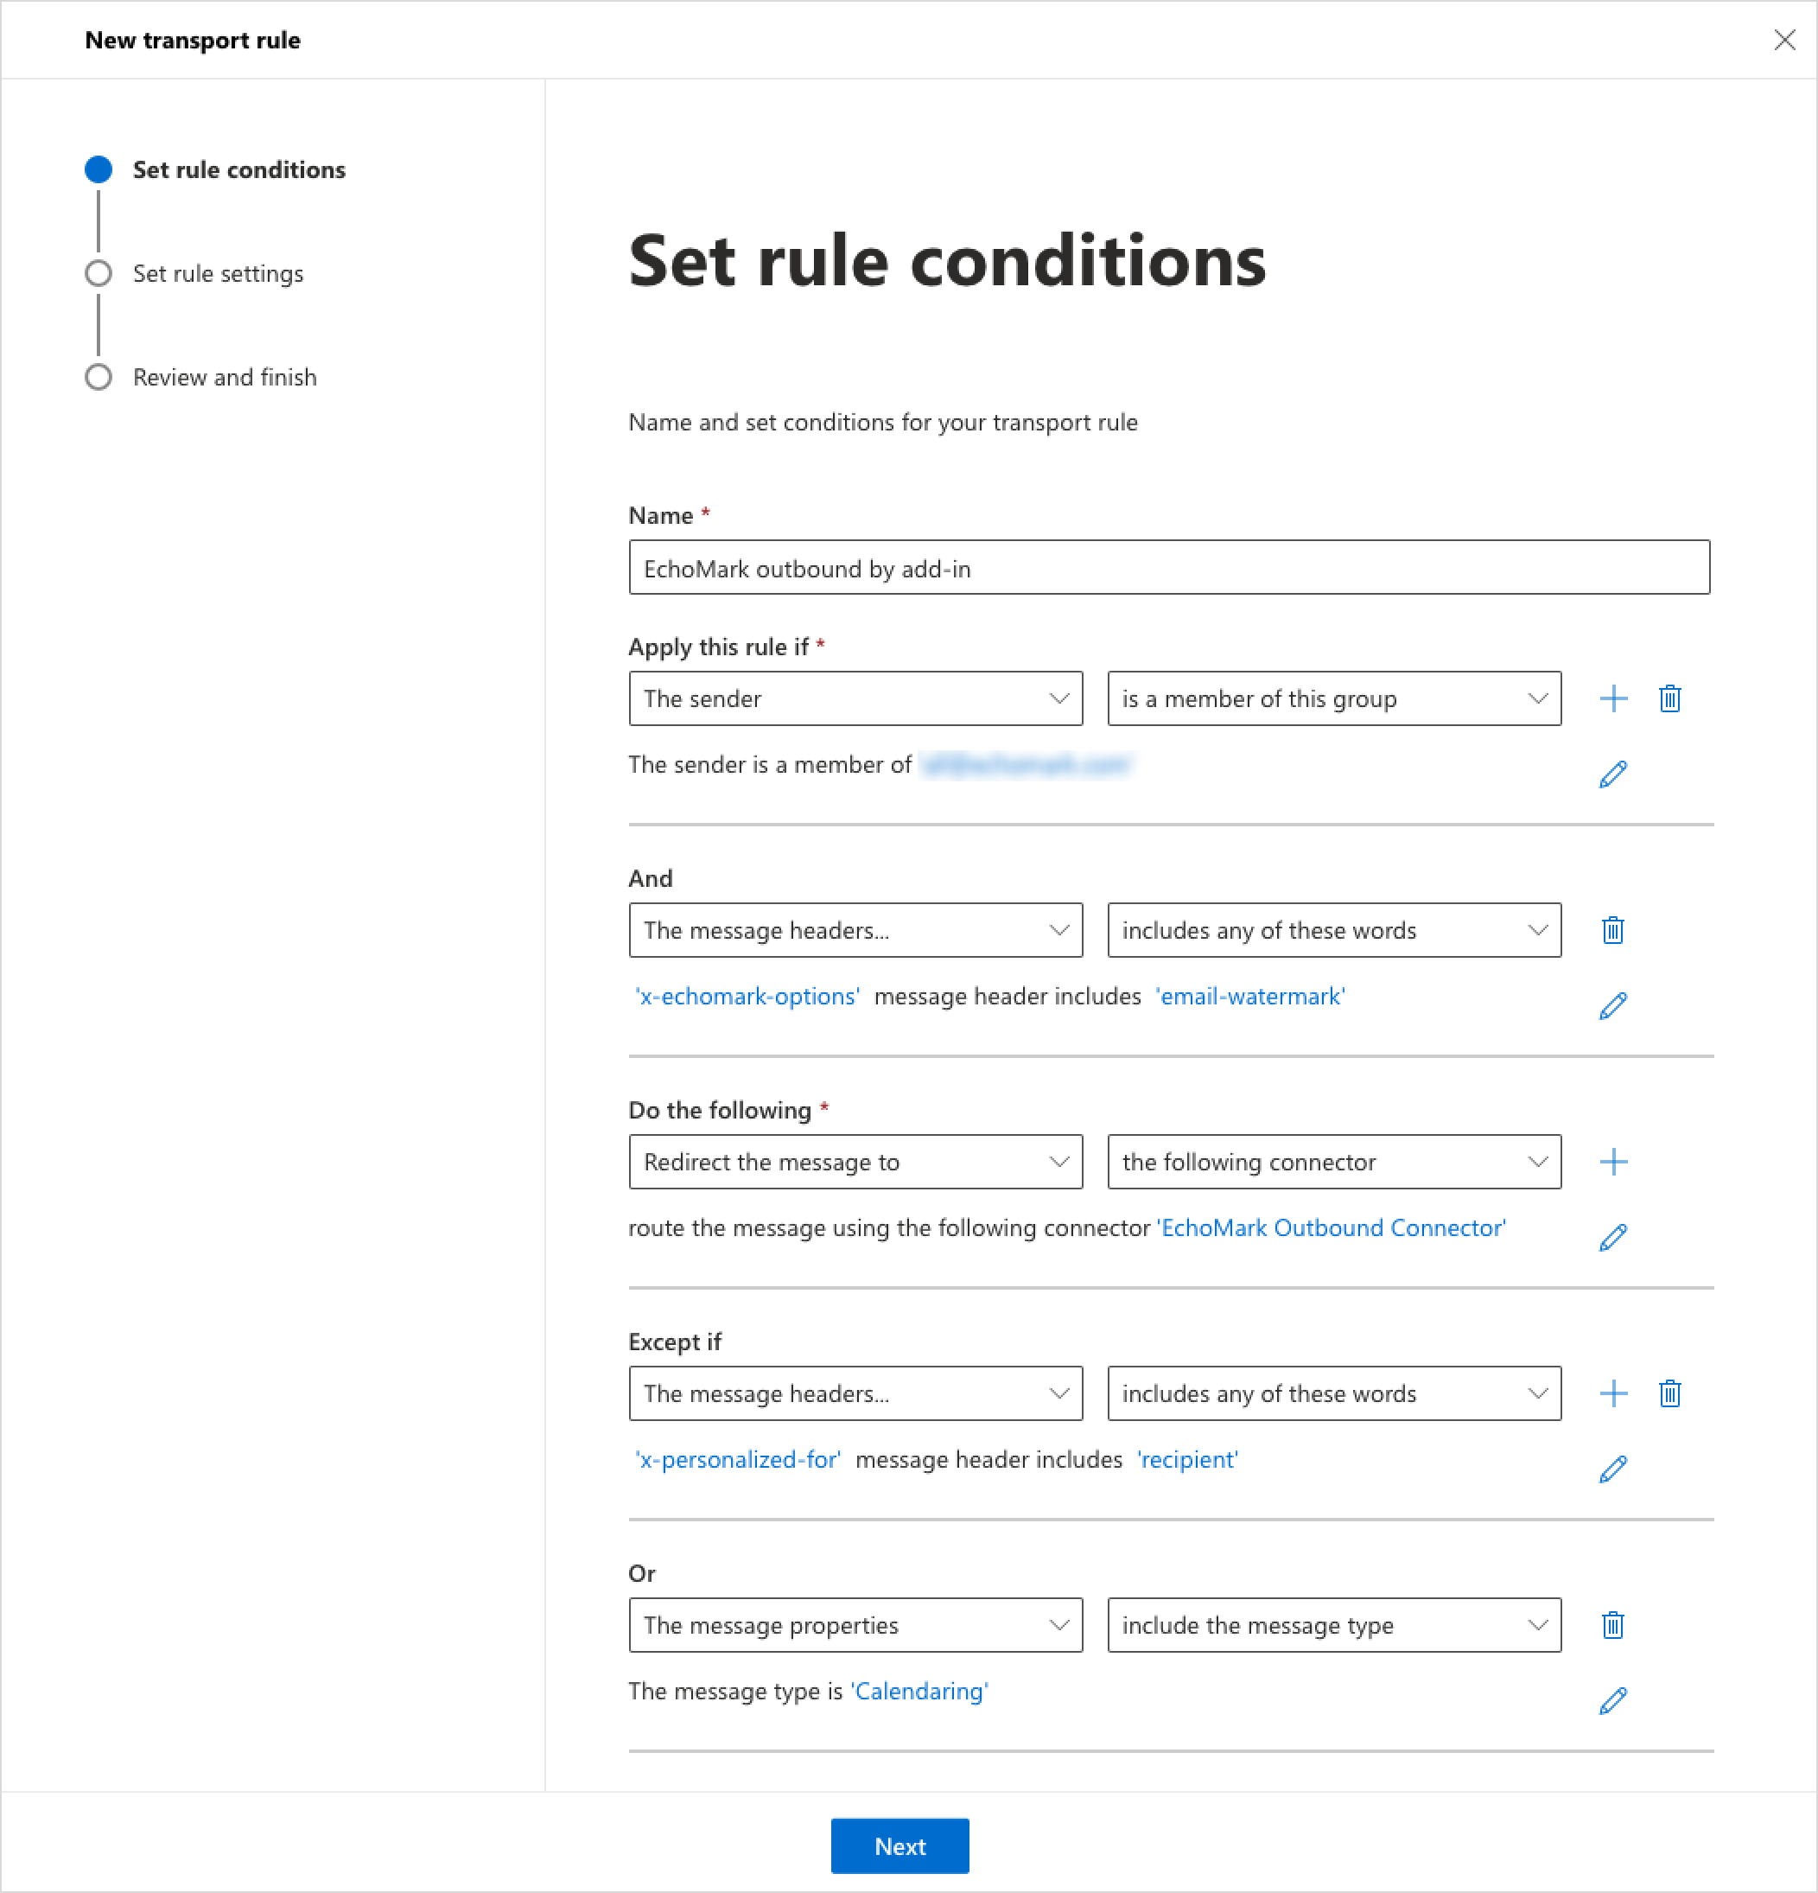Add another exception with the plus icon

tap(1612, 1393)
